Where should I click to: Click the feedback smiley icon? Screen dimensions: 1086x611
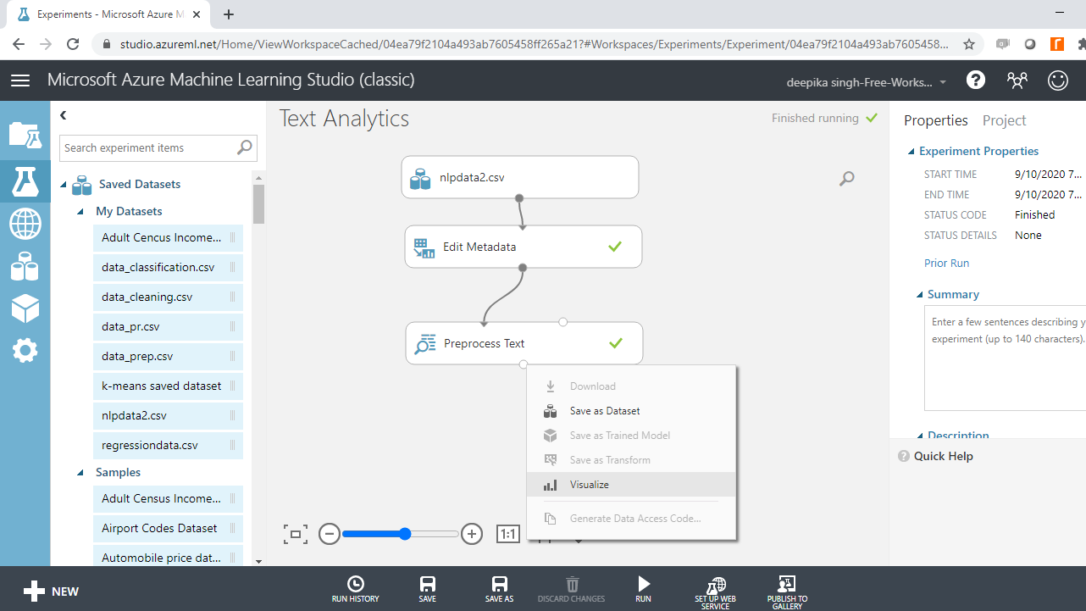tap(1058, 81)
